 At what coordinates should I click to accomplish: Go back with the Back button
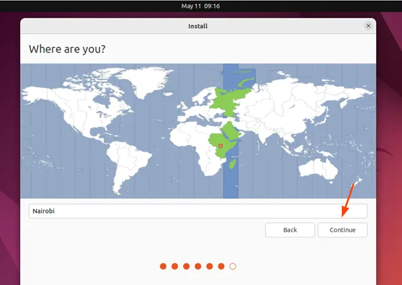coord(290,230)
